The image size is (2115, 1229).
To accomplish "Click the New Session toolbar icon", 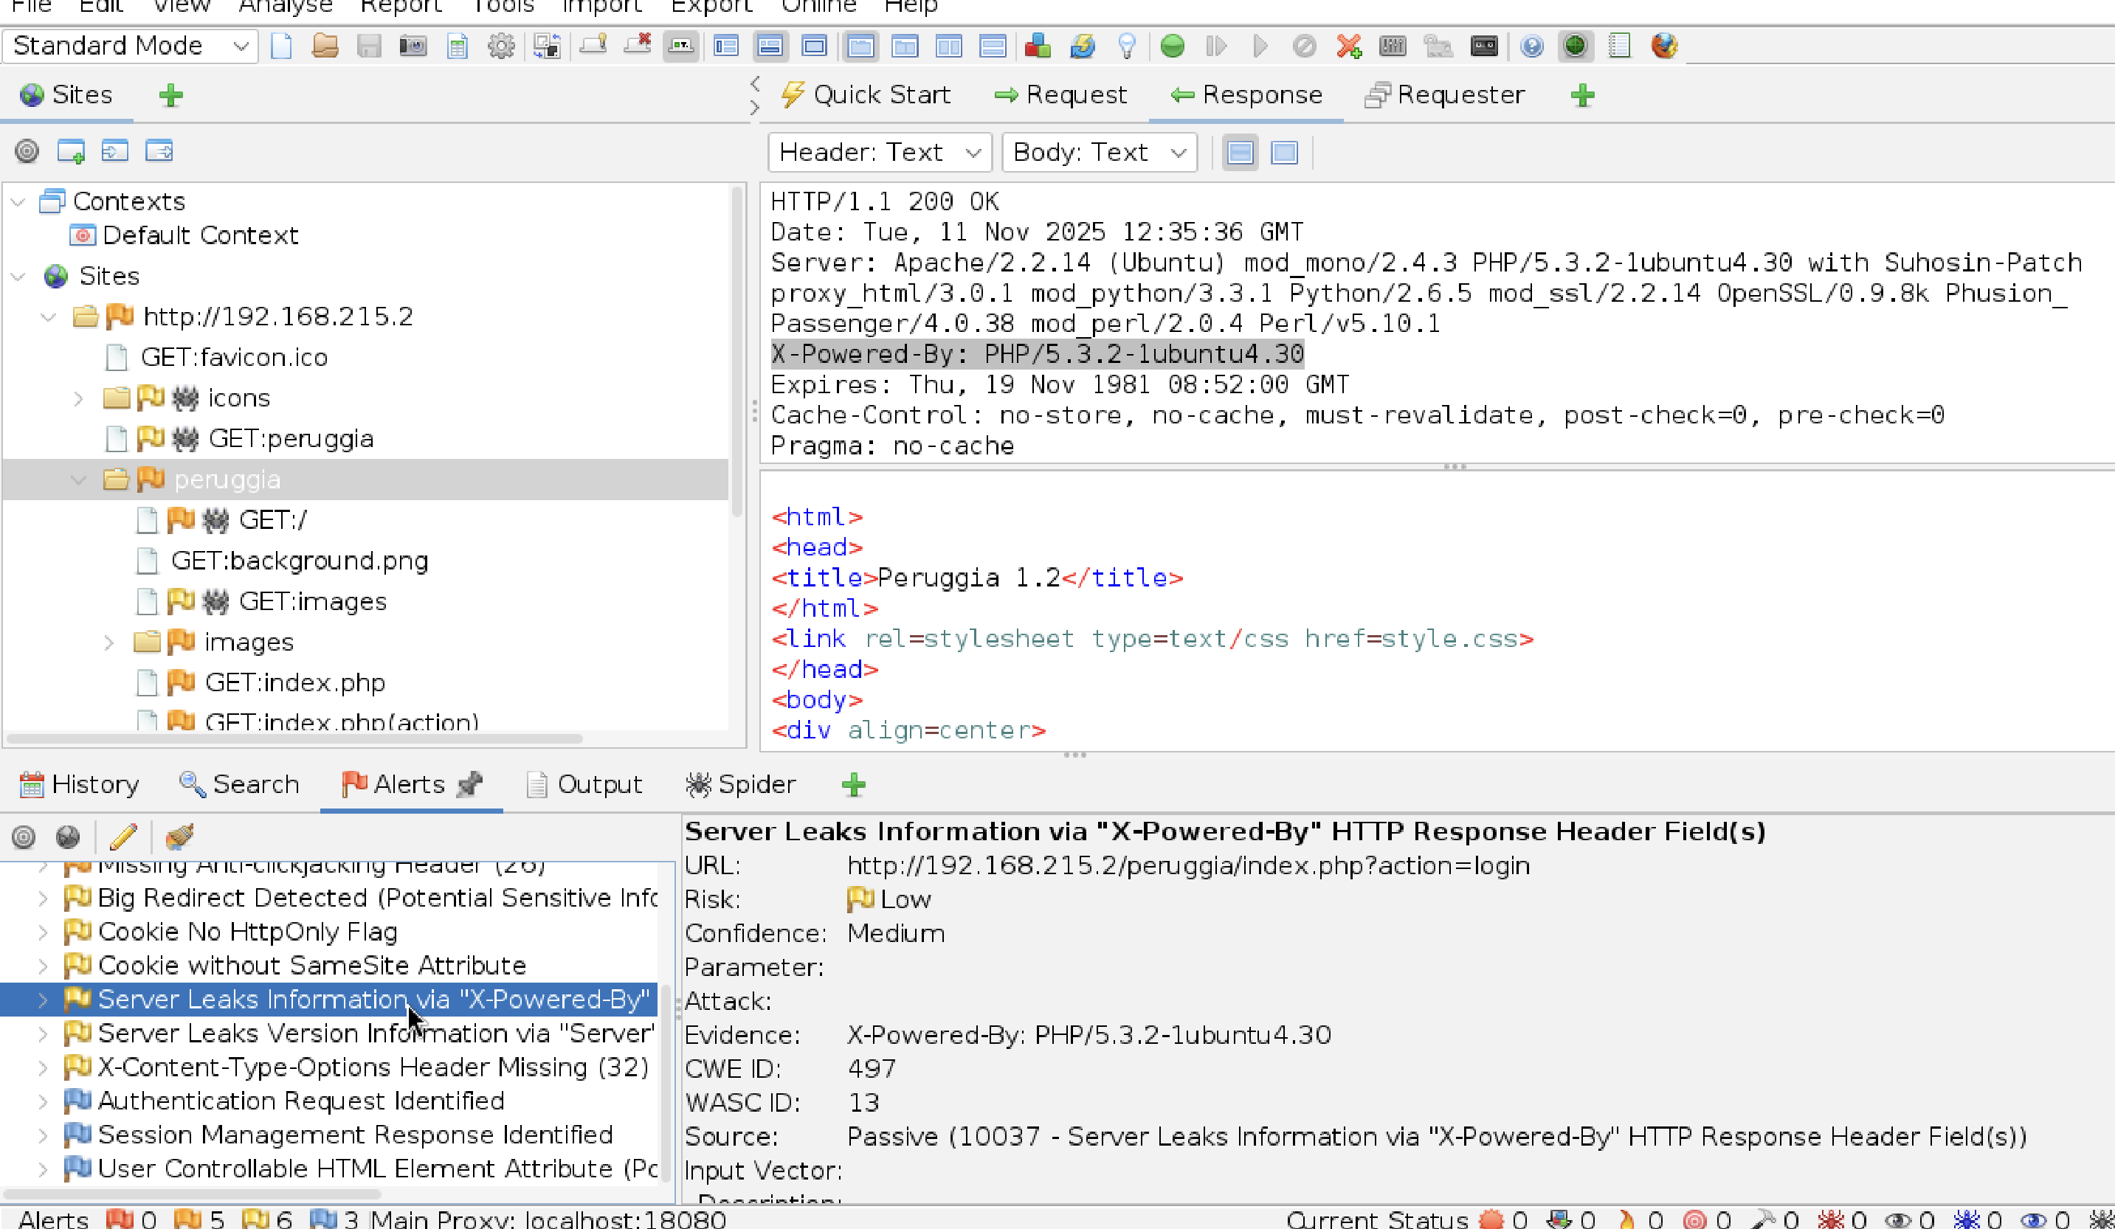I will coord(281,46).
